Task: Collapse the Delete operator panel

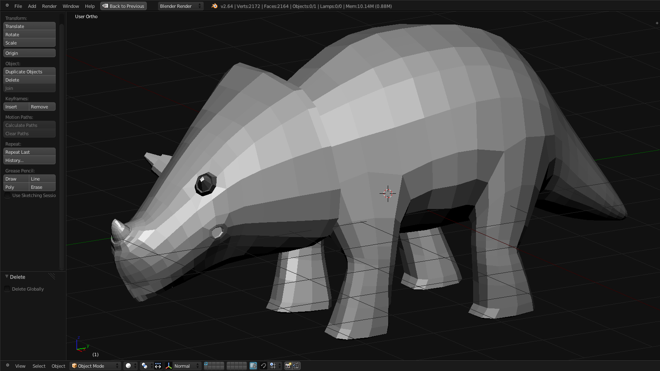Action: click(x=7, y=277)
